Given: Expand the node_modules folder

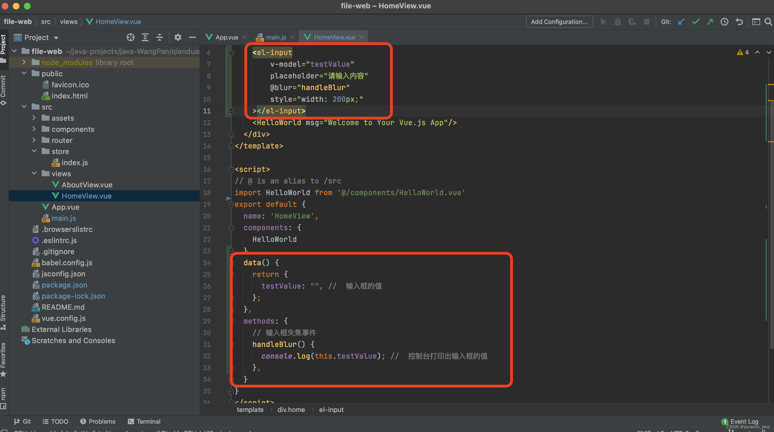Looking at the screenshot, I should [x=24, y=62].
